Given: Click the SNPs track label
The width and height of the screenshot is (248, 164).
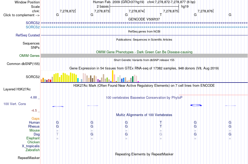Looking at the screenshot, I should point(35,47).
